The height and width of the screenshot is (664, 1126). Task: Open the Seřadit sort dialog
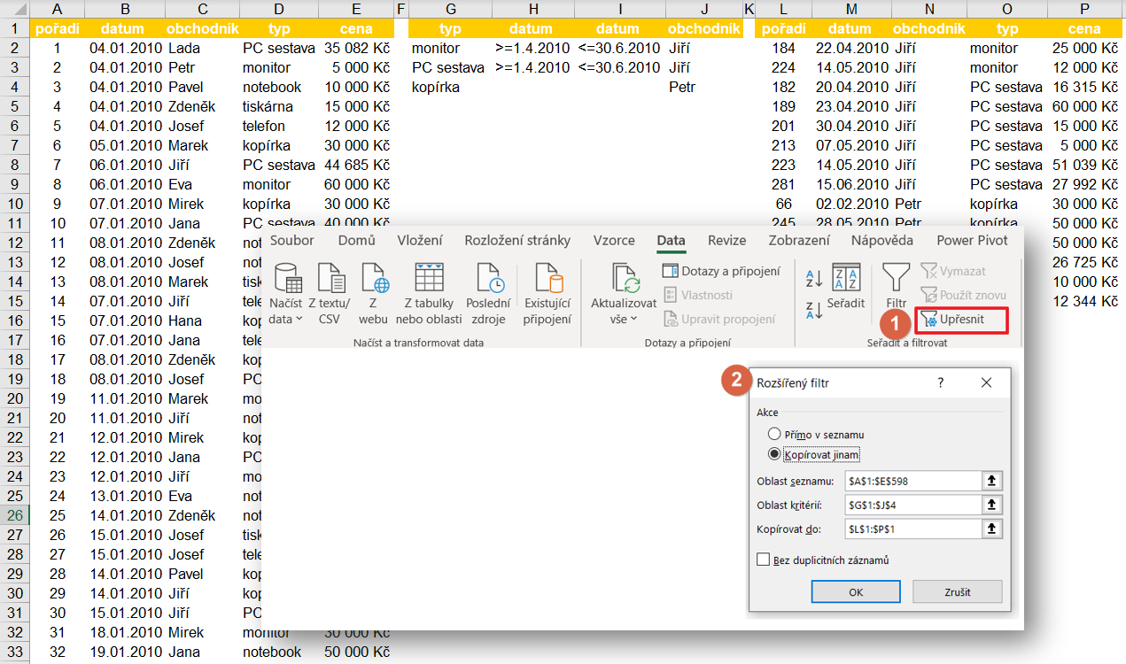point(847,280)
